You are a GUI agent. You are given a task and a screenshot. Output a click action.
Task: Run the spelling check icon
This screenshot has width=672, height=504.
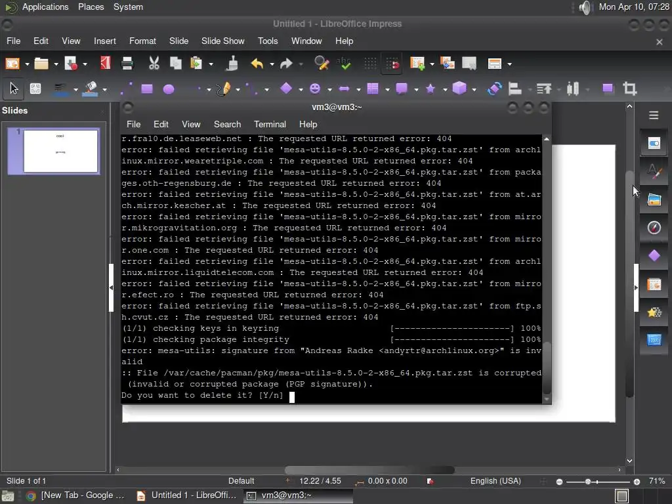pyautogui.click(x=343, y=64)
